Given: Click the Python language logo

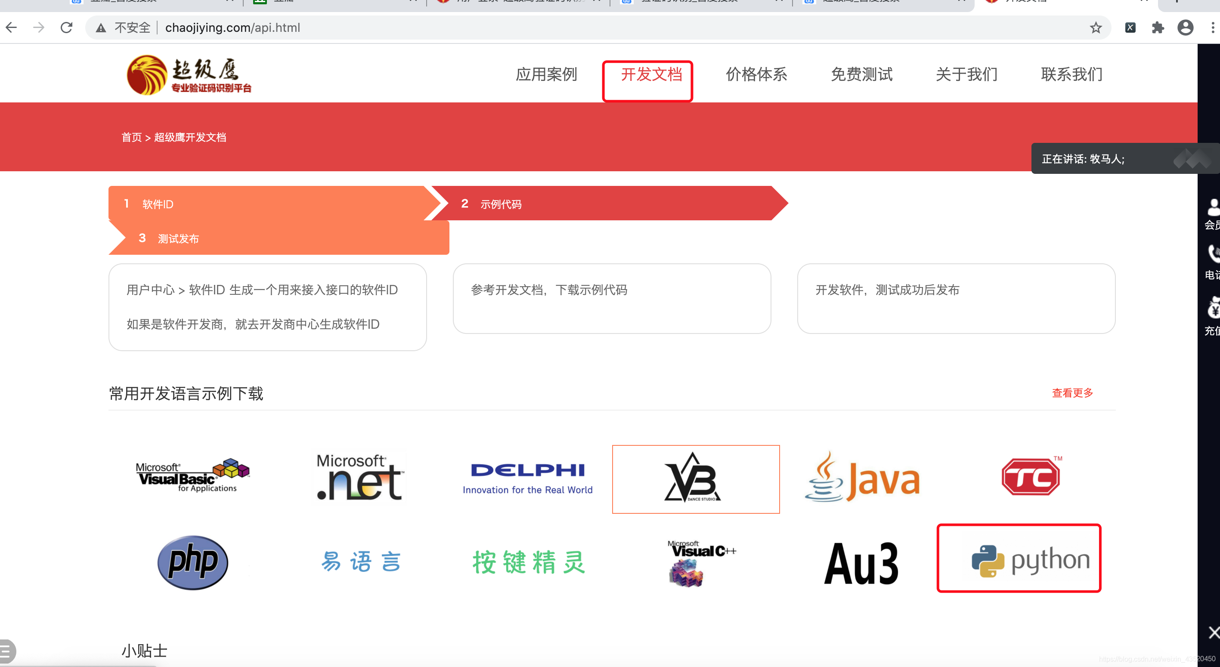Looking at the screenshot, I should click(1030, 560).
